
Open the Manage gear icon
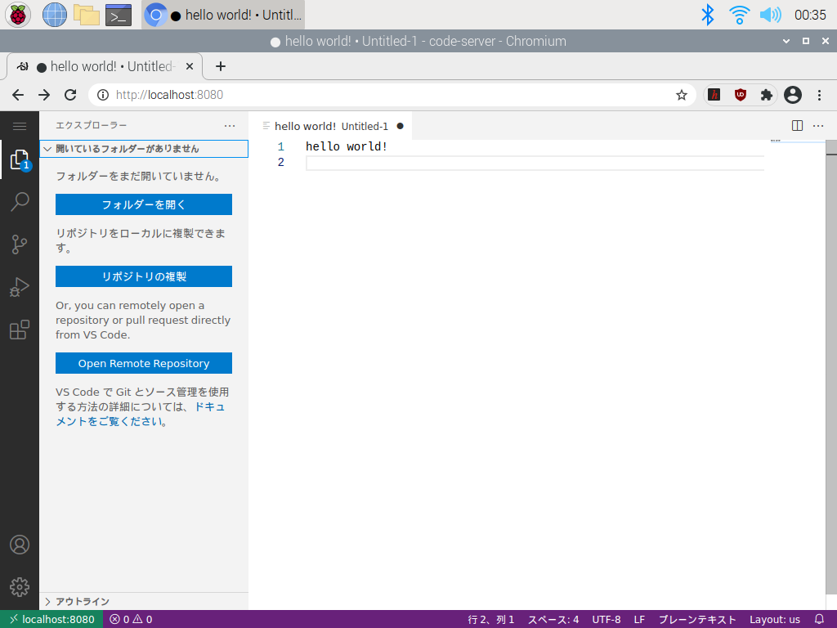click(20, 586)
